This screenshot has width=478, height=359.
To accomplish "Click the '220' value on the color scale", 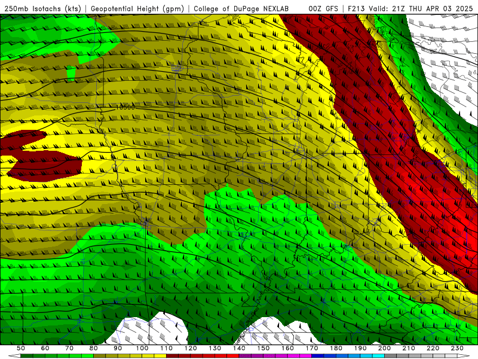I will (433, 348).
